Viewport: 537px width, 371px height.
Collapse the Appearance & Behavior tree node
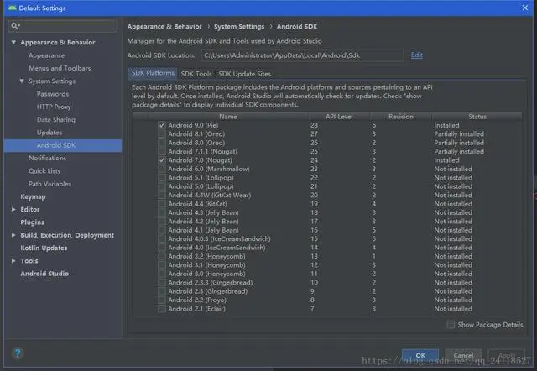pyautogui.click(x=13, y=43)
